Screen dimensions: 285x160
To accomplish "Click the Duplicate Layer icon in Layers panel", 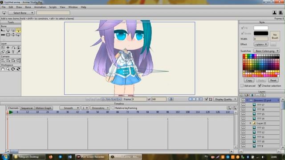I will [247, 95].
